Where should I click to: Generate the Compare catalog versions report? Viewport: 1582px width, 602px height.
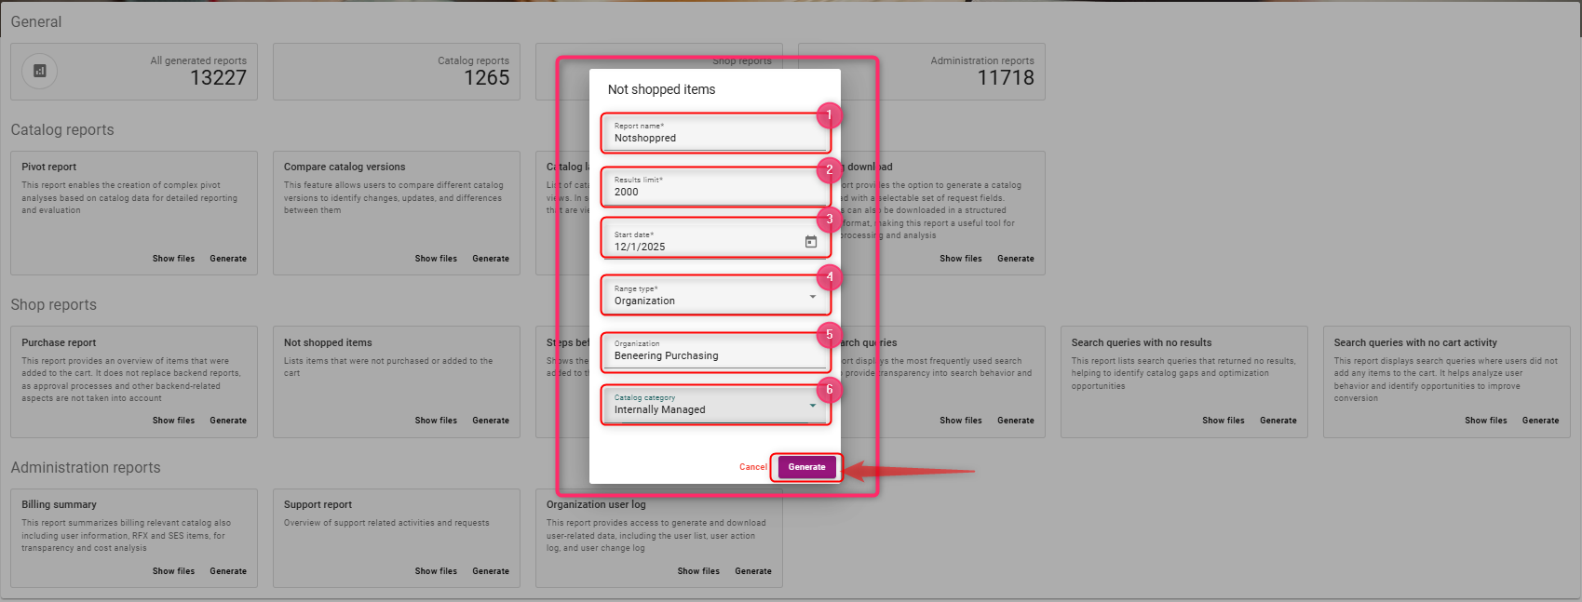coord(490,259)
